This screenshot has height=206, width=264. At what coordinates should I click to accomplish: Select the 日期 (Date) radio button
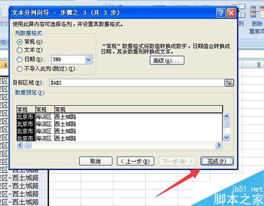pos(20,60)
